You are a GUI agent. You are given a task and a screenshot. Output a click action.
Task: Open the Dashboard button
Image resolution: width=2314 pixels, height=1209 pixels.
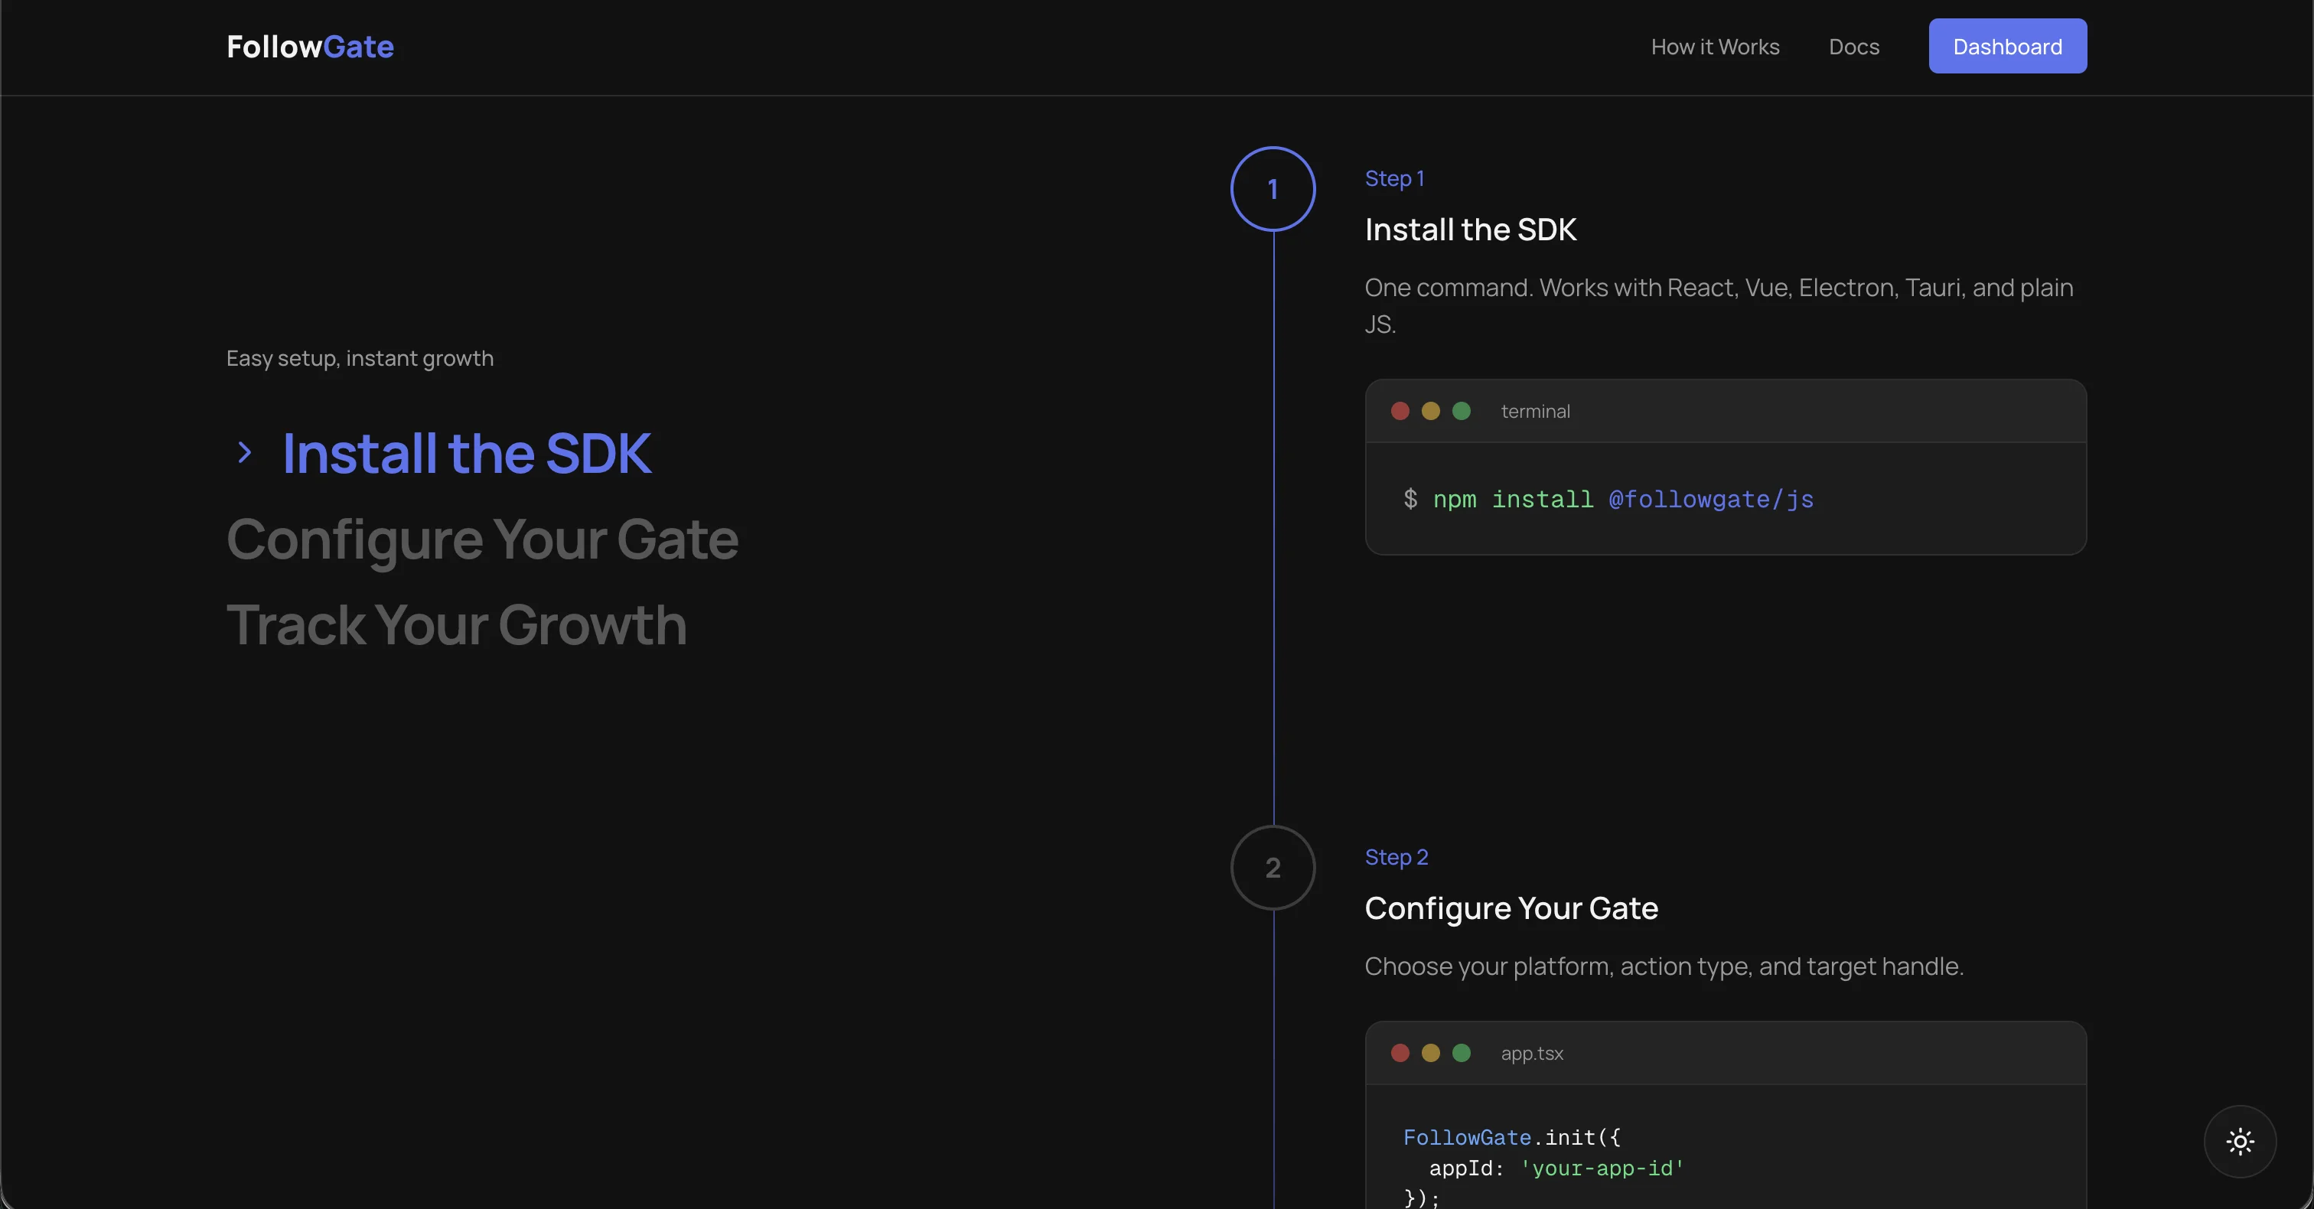(x=2007, y=47)
